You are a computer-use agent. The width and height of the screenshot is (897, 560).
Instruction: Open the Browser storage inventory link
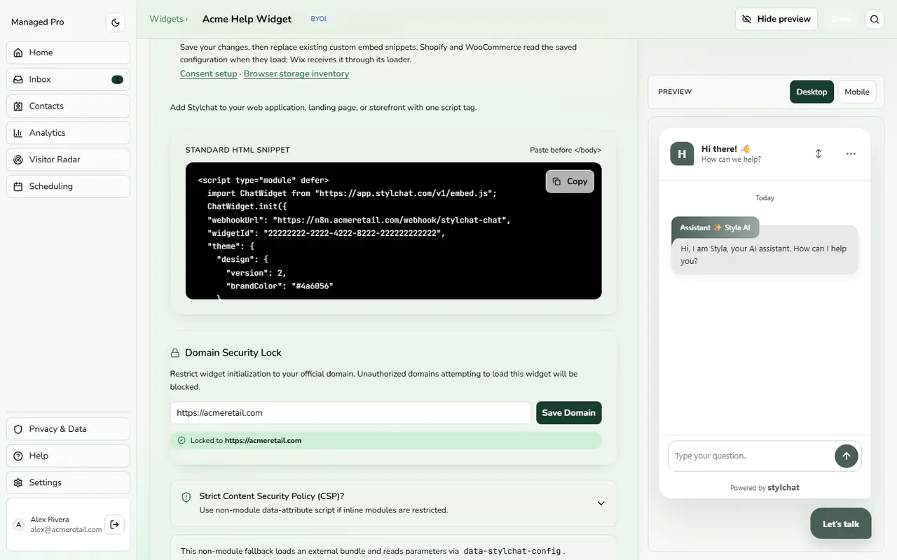coord(296,73)
